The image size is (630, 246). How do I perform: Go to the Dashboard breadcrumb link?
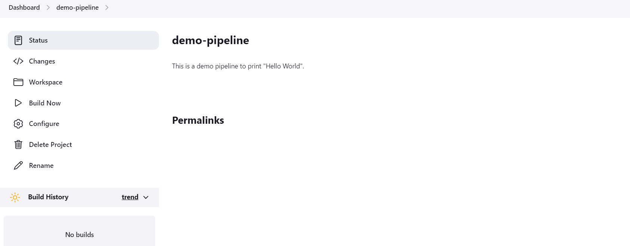coord(24,7)
